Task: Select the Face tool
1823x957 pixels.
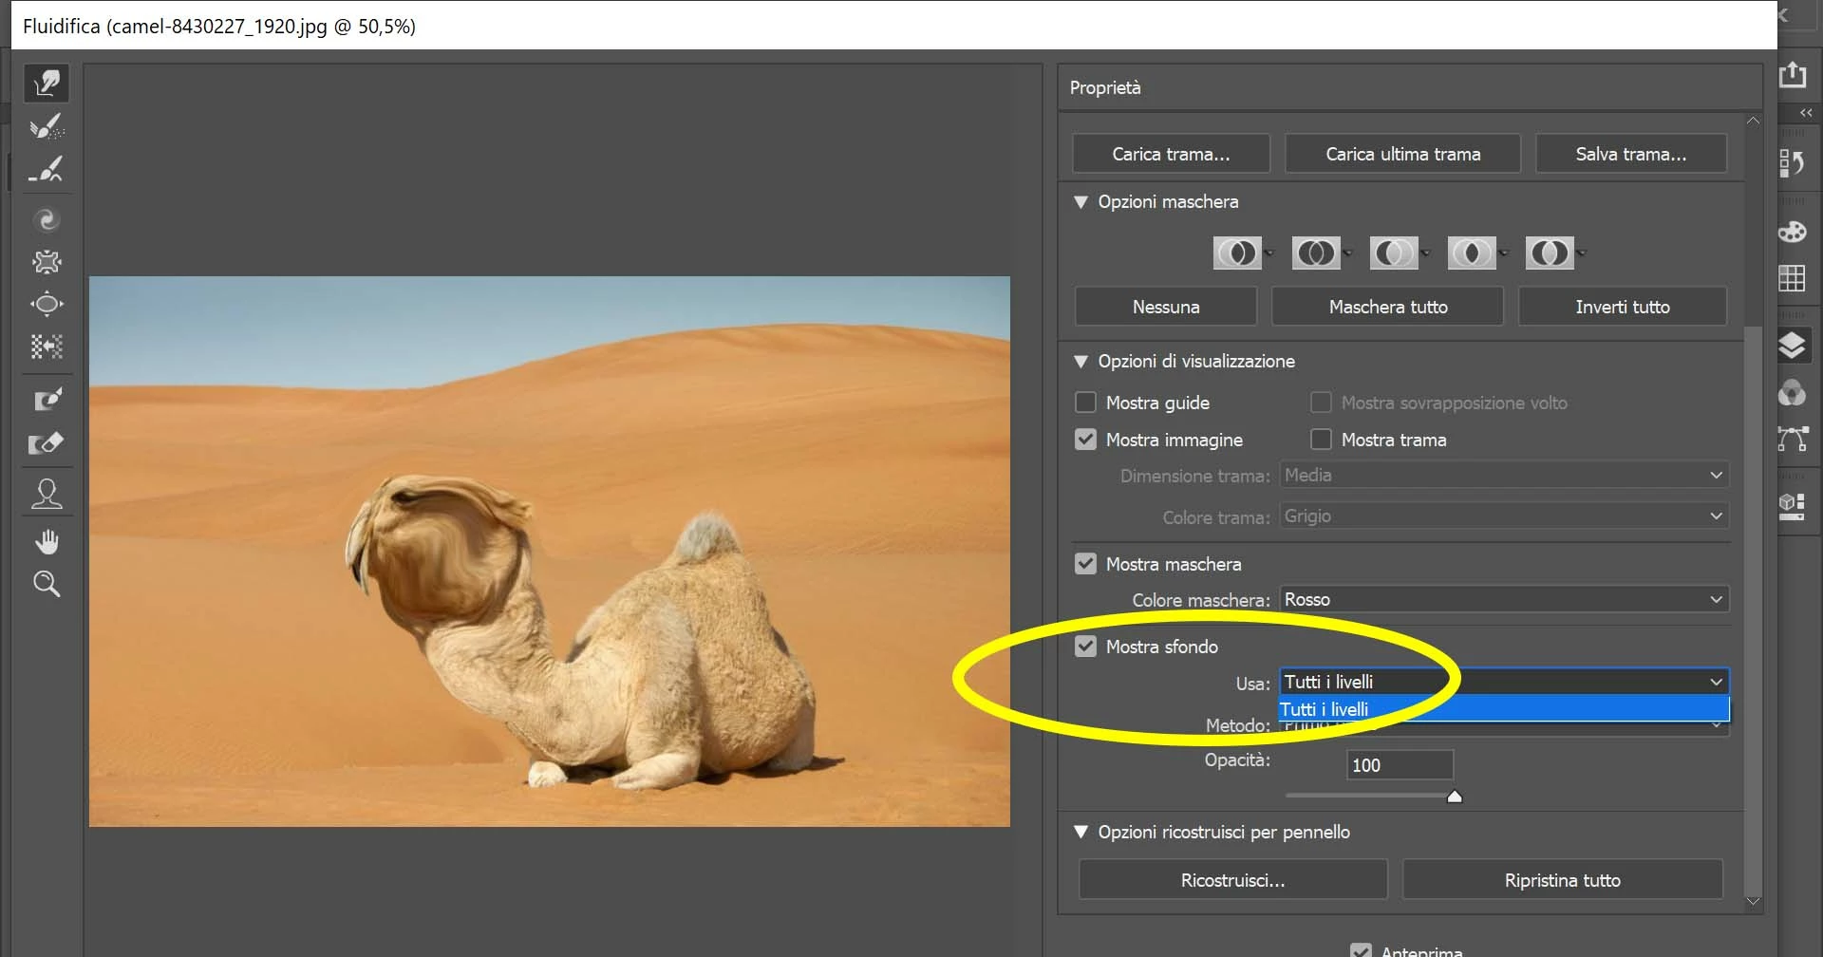Action: point(47,494)
